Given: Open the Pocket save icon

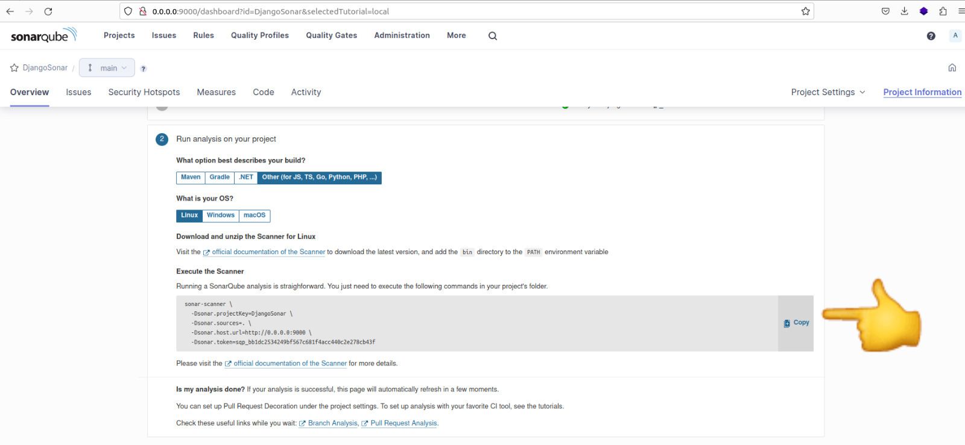Looking at the screenshot, I should click(885, 11).
